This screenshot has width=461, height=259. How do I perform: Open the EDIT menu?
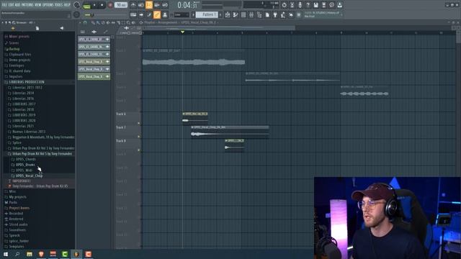(x=11, y=5)
